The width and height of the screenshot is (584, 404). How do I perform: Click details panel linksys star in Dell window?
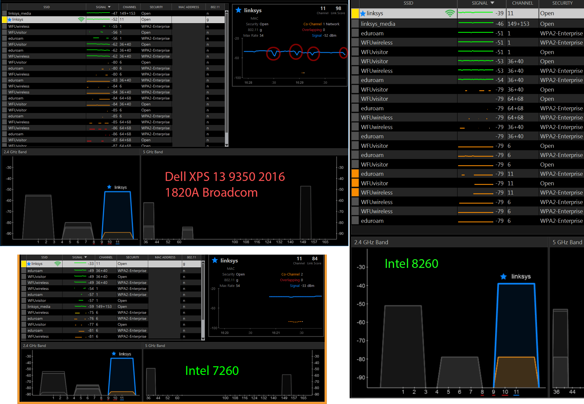point(238,10)
